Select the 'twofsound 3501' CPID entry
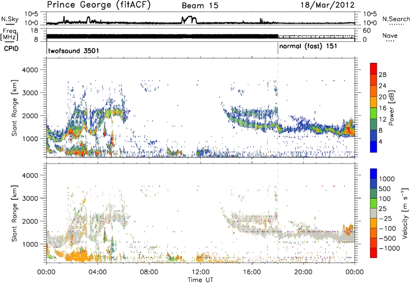Image resolution: width=410 pixels, height=283 pixels. tap(73, 51)
